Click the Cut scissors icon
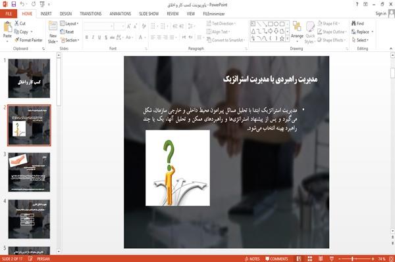The image size is (395, 262). tap(16, 24)
